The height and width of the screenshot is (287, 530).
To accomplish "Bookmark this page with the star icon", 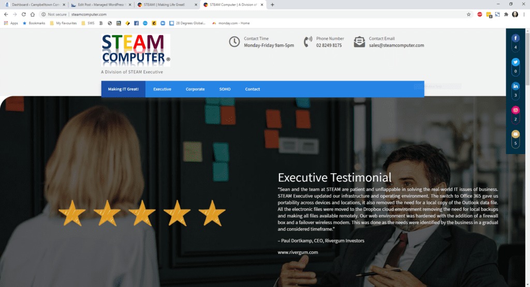I will click(x=468, y=14).
